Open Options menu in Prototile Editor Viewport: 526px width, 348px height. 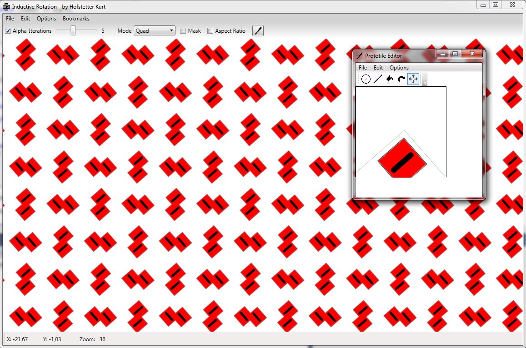click(x=399, y=68)
